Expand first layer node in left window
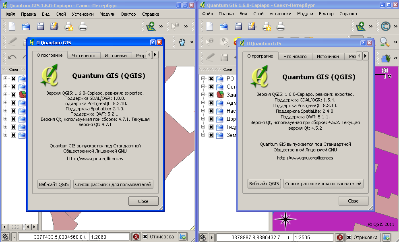Viewport: 399px width, 242px height. (5, 79)
